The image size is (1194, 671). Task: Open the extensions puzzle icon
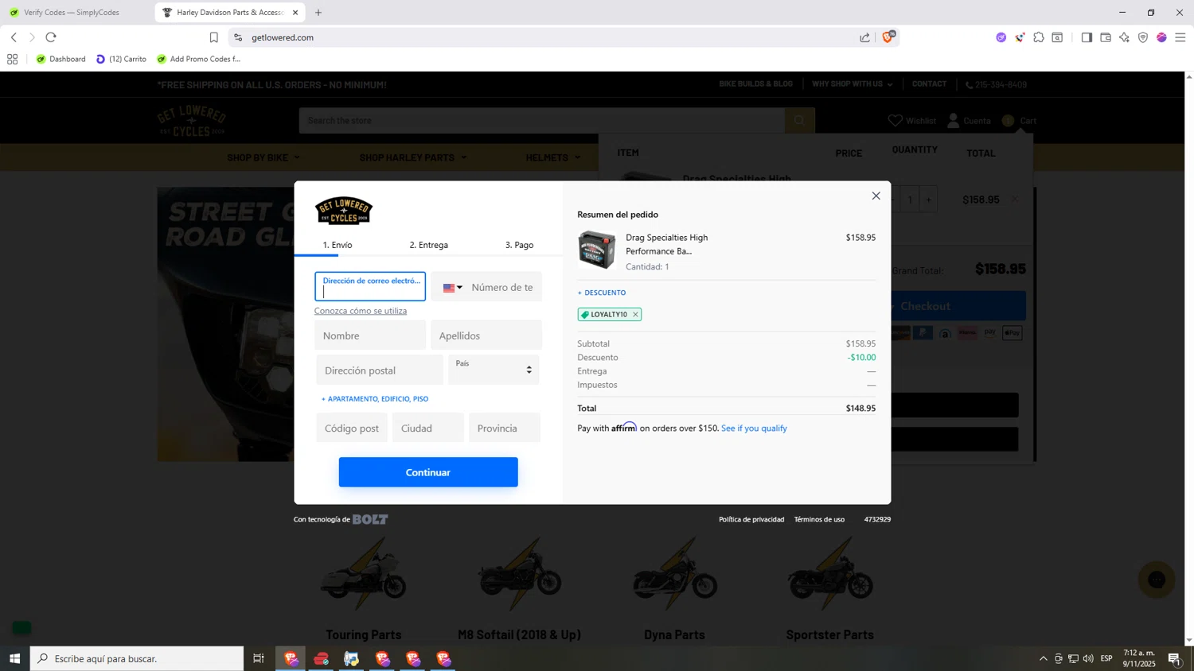coord(1039,37)
